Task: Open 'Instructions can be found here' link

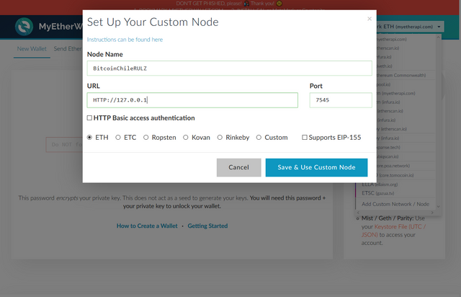Action: [x=125, y=40]
